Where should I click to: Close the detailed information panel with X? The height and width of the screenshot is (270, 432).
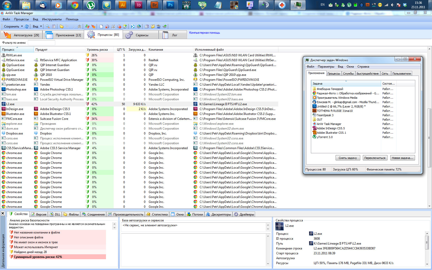3,213
